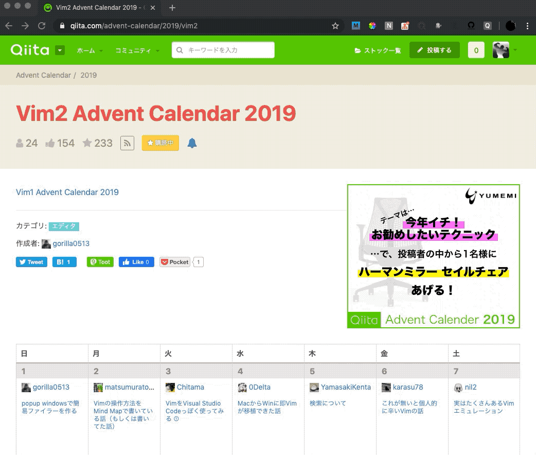Click the browser forward arrow

click(25, 26)
